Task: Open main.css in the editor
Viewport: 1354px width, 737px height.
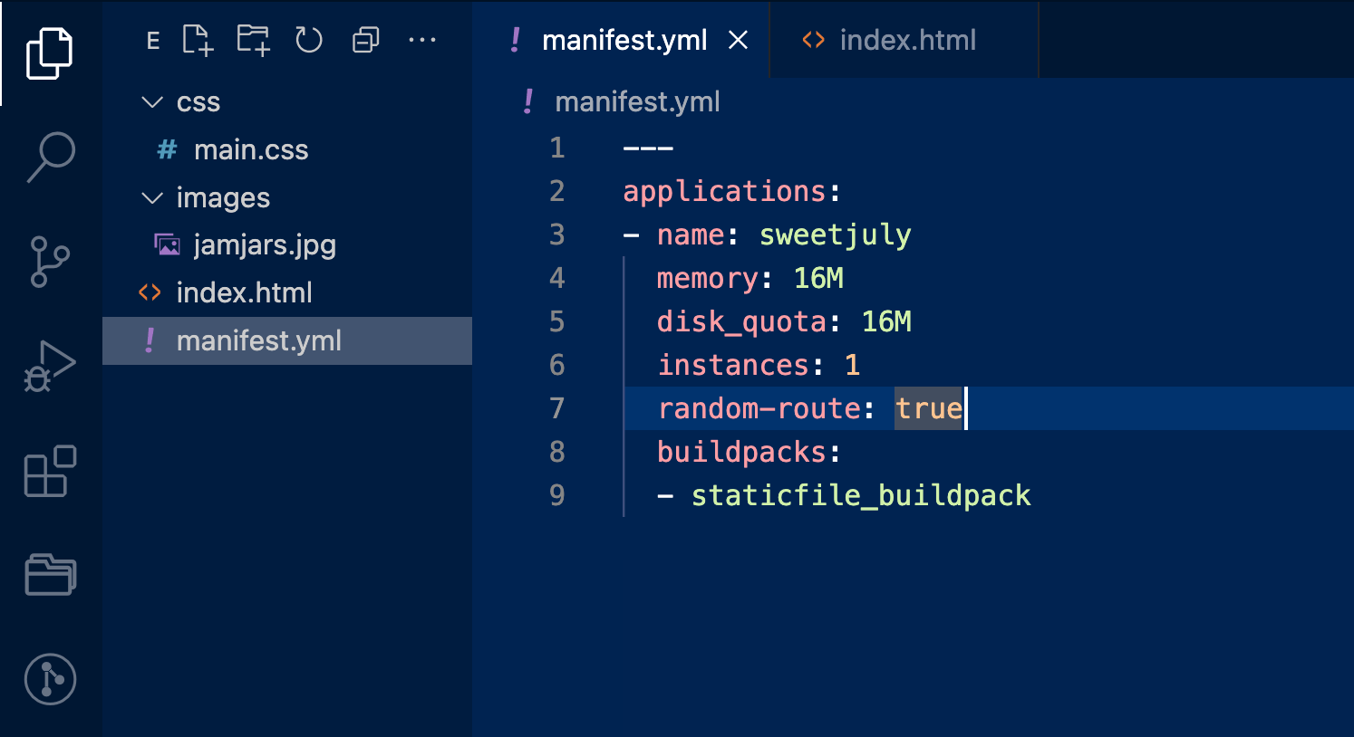Action: [251, 148]
